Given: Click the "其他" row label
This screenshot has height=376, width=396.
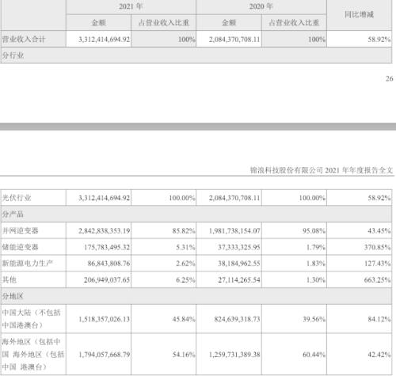Looking at the screenshot, I should (10, 279).
